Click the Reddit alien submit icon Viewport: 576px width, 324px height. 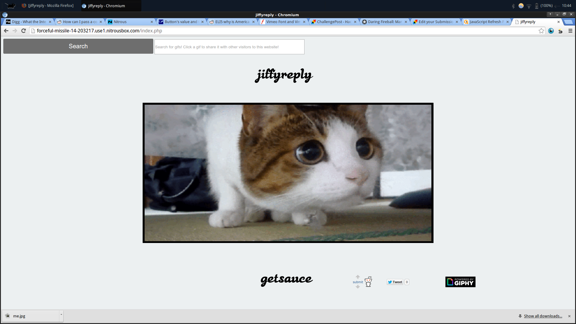point(368,282)
